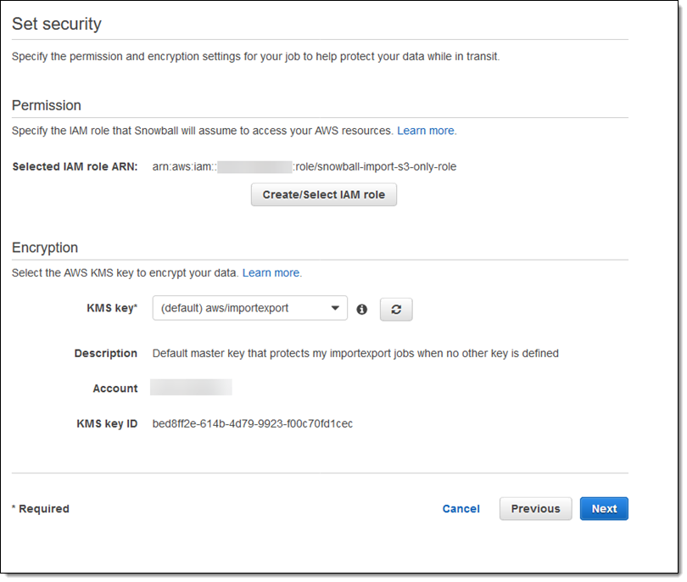
Task: Proceed with the Next button
Action: (x=604, y=509)
